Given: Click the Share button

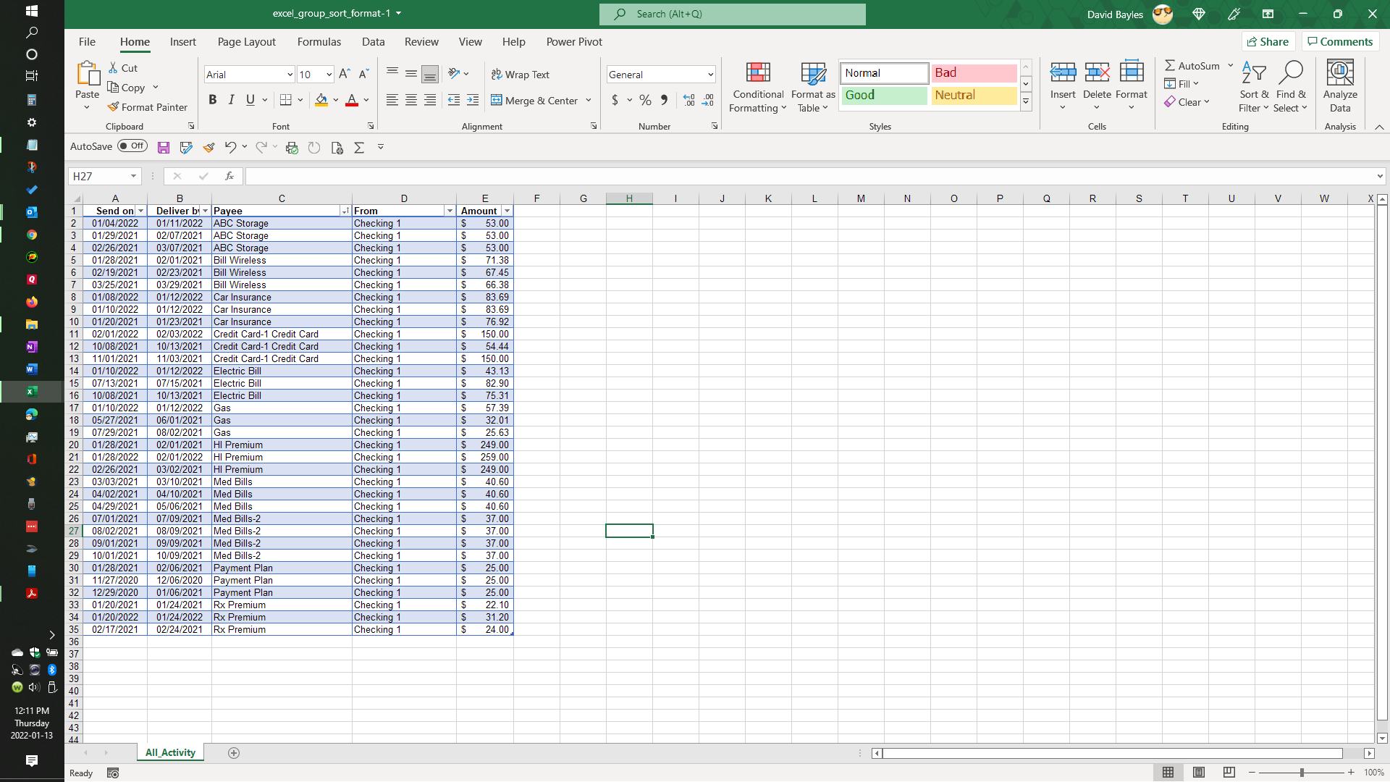Looking at the screenshot, I should [1268, 42].
